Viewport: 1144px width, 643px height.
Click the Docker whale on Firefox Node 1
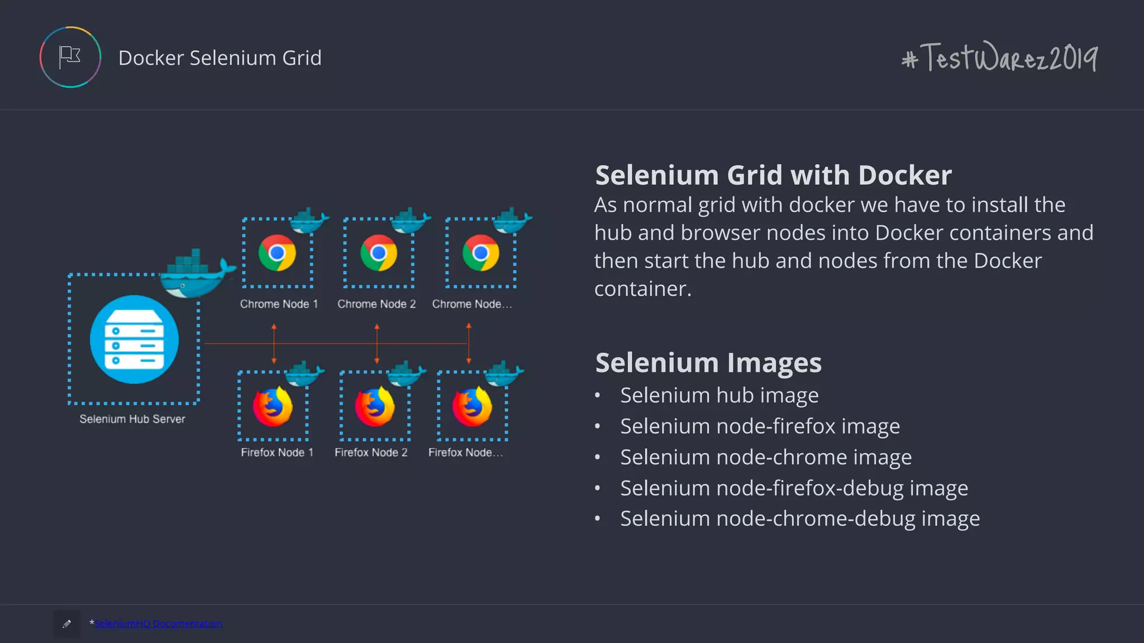point(305,373)
